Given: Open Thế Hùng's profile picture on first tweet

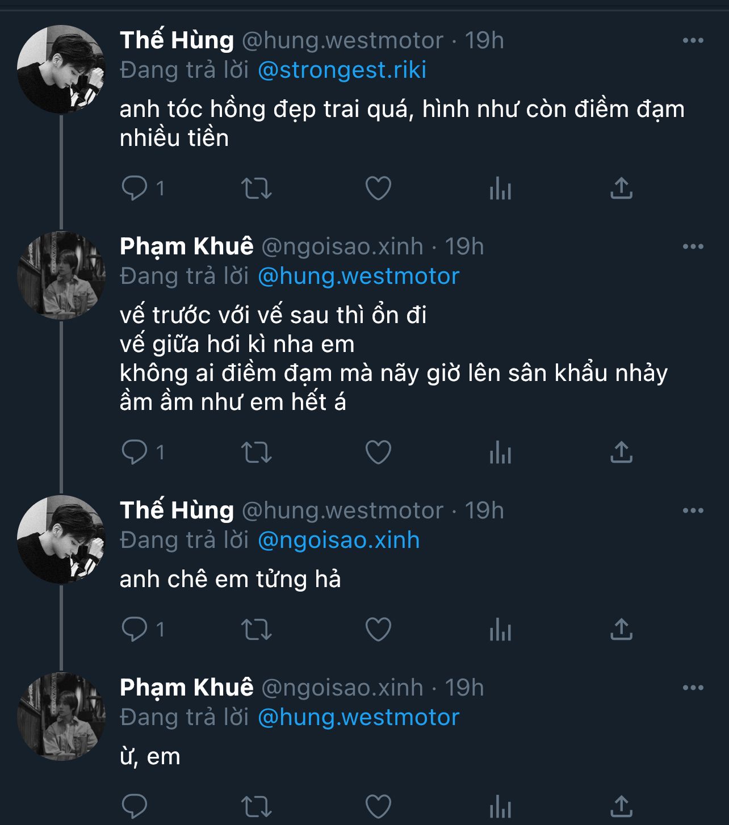Looking at the screenshot, I should (61, 69).
